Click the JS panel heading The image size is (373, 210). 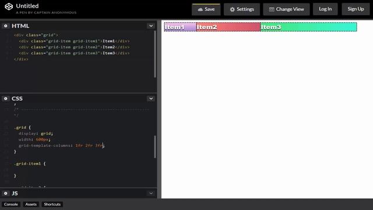[15, 193]
